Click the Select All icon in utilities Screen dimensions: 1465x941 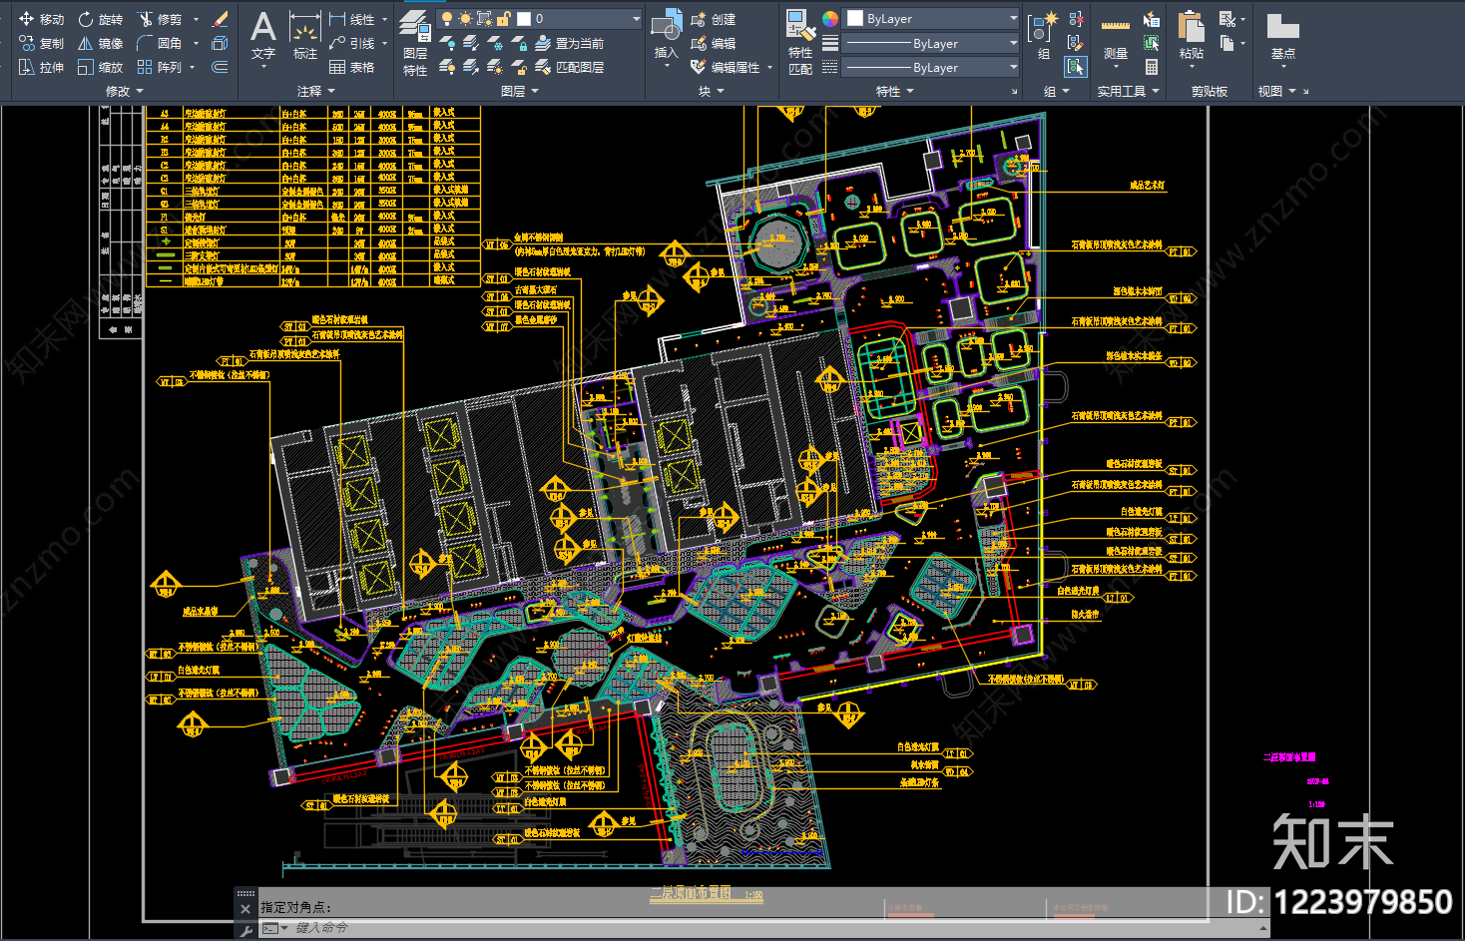[x=1152, y=43]
